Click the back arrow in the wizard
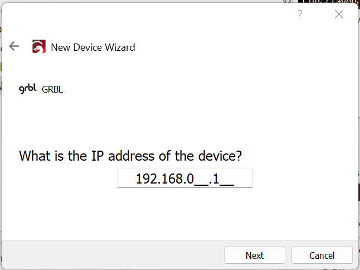This screenshot has height=270, width=360. (x=14, y=47)
